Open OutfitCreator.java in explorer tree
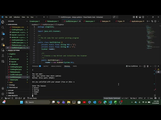This screenshot has height=120, width=161. [16, 74]
